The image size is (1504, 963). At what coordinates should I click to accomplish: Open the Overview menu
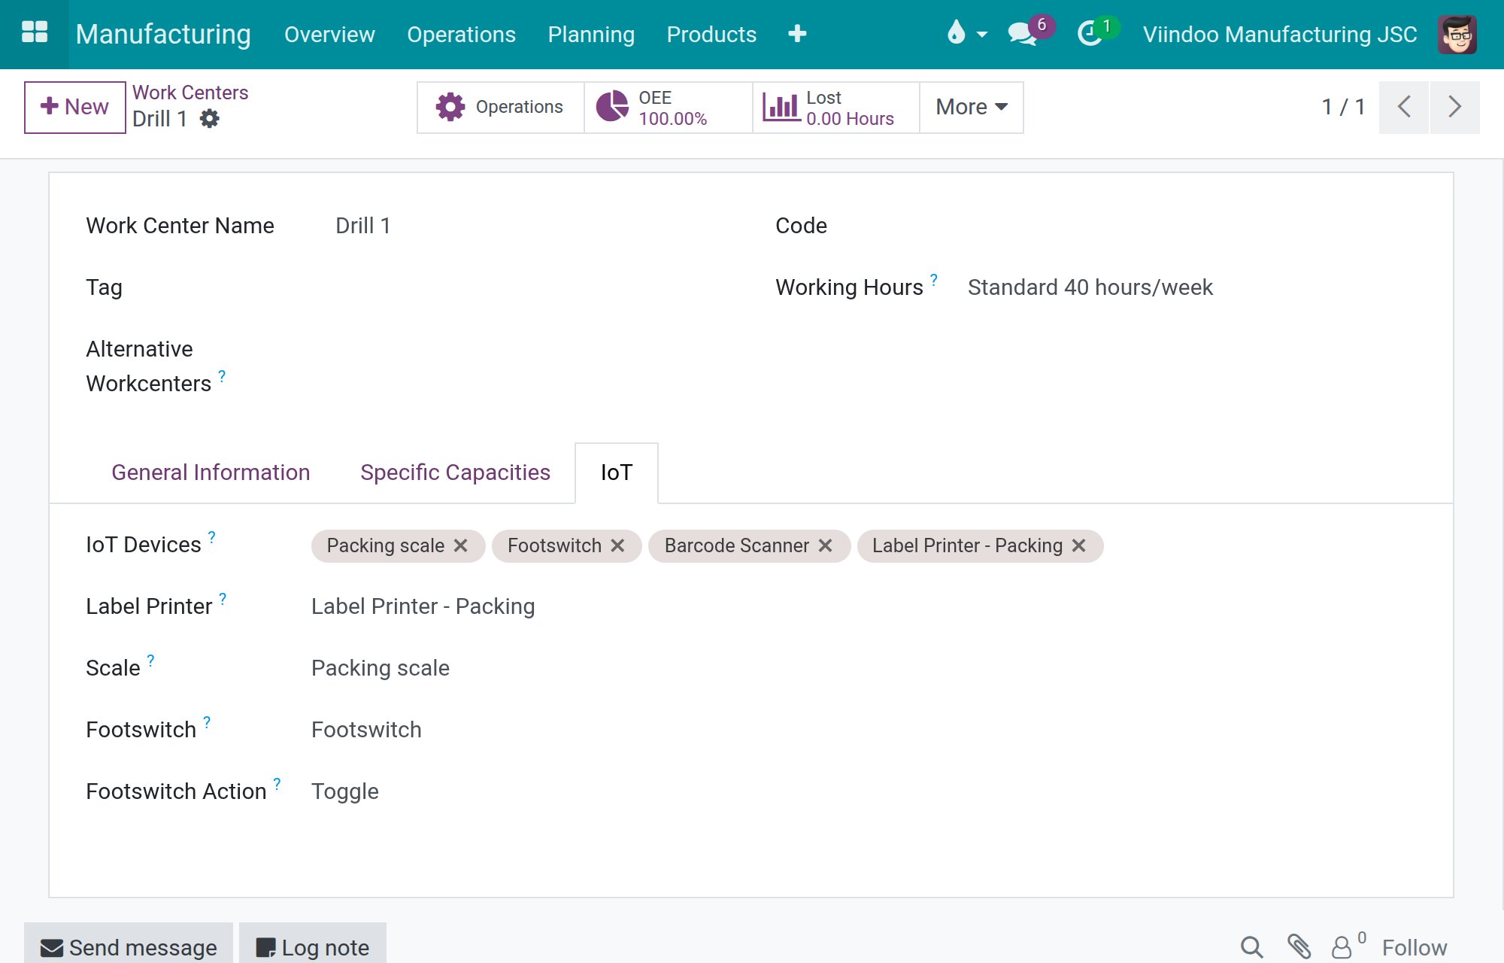(329, 34)
